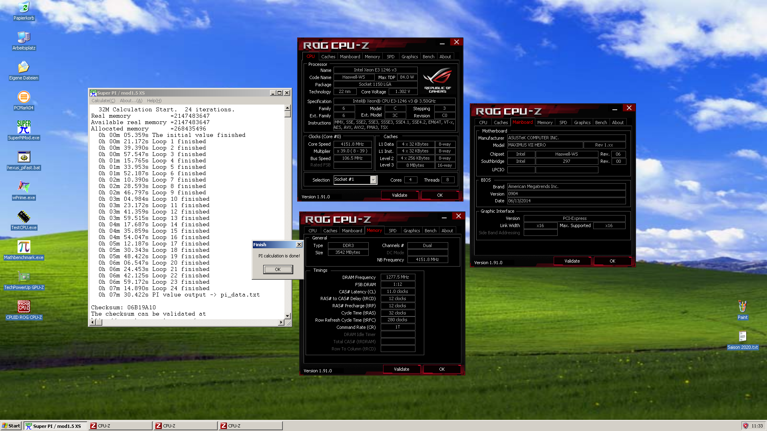Image resolution: width=767 pixels, height=431 pixels.
Task: Close the Finish dialog with X
Action: tap(299, 245)
